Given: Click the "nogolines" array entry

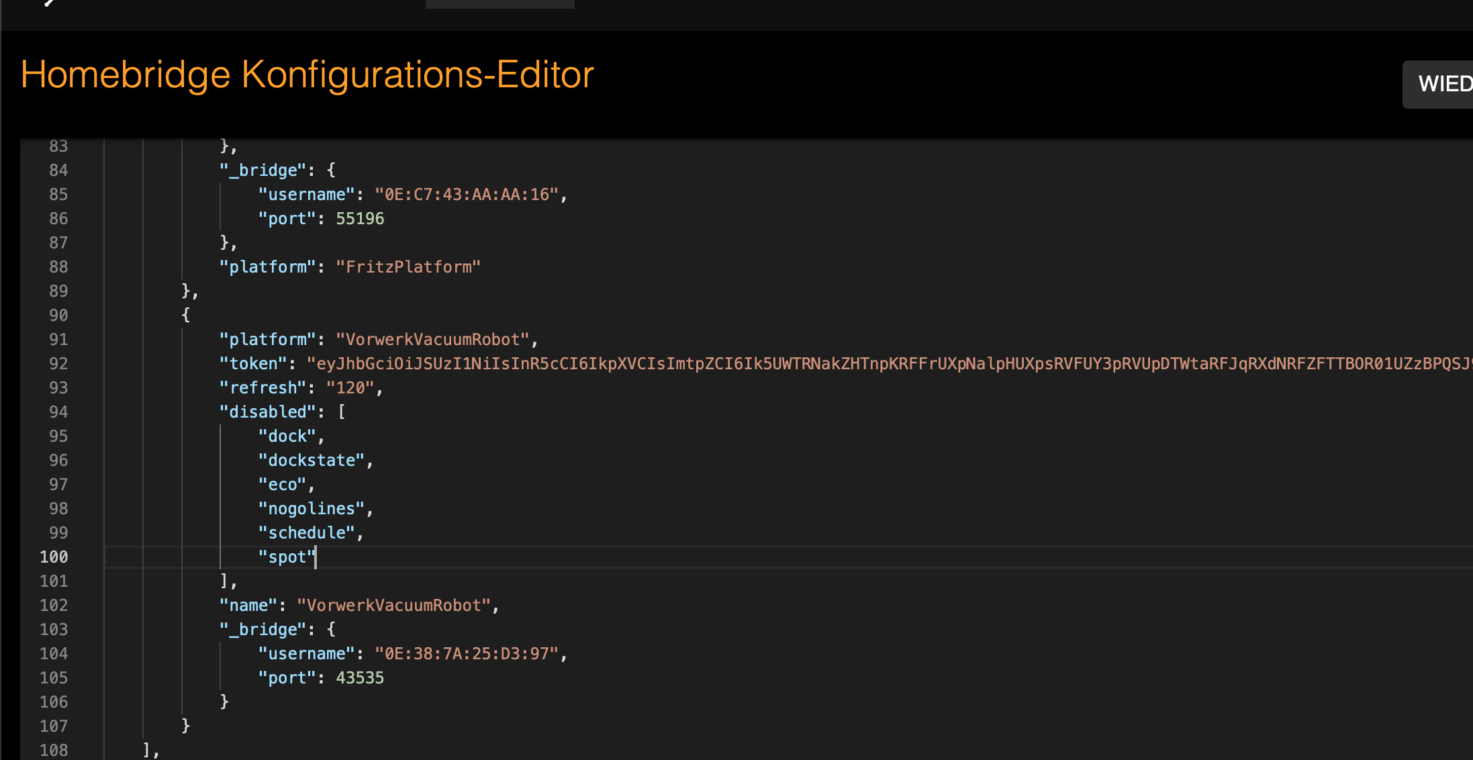Looking at the screenshot, I should [312, 509].
